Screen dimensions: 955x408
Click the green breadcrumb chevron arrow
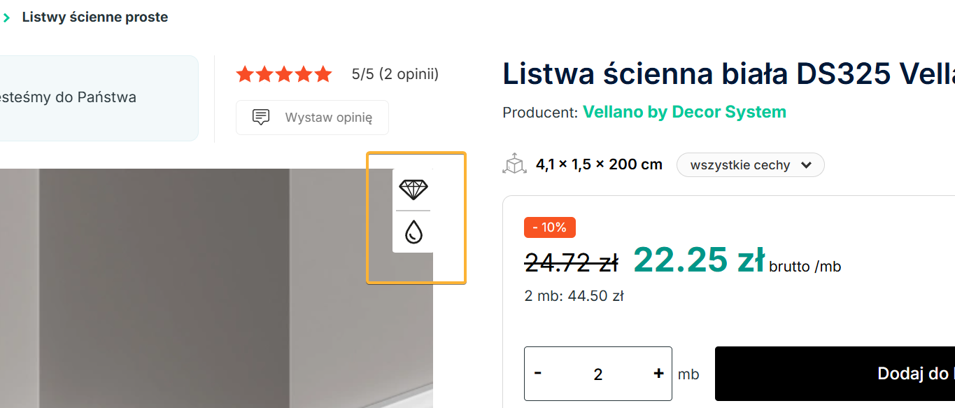(7, 17)
